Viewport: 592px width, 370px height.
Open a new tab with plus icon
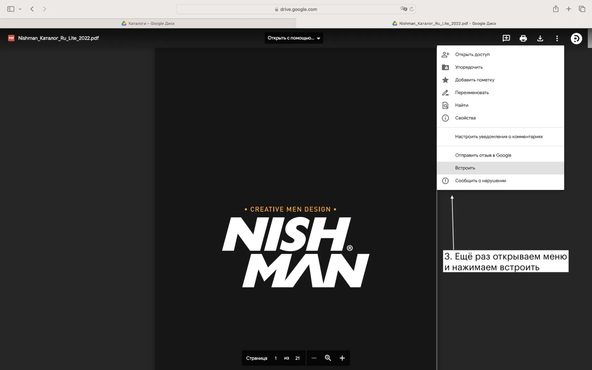point(568,9)
